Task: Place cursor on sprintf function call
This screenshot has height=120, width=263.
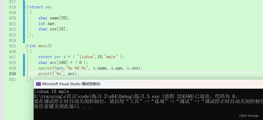Action: [x=44, y=68]
